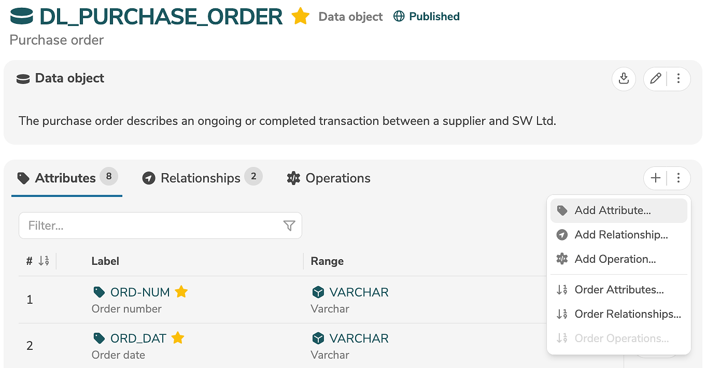This screenshot has height=368, width=706.
Task: Choose Add Operation in the menu
Action: (615, 259)
